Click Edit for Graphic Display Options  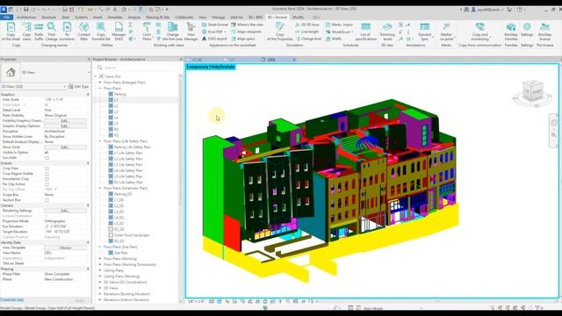tap(65, 126)
